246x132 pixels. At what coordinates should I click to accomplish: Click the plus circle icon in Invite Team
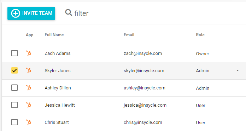[x=16, y=13]
